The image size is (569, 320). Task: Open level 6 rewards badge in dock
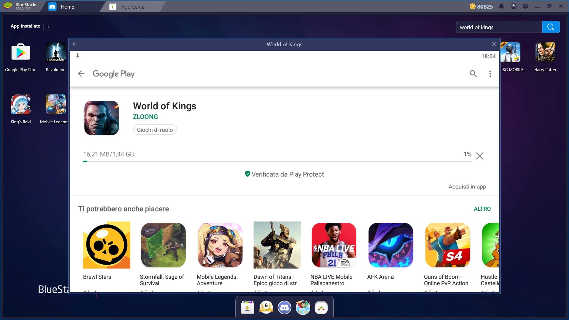266,308
